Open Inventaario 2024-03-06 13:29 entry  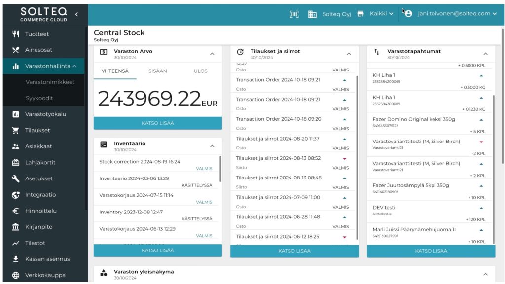[156, 181]
